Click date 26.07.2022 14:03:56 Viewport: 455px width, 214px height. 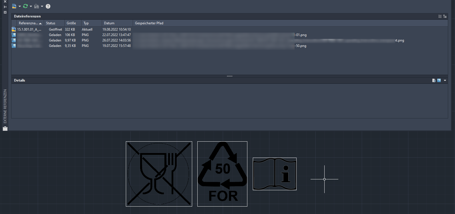pos(117,40)
